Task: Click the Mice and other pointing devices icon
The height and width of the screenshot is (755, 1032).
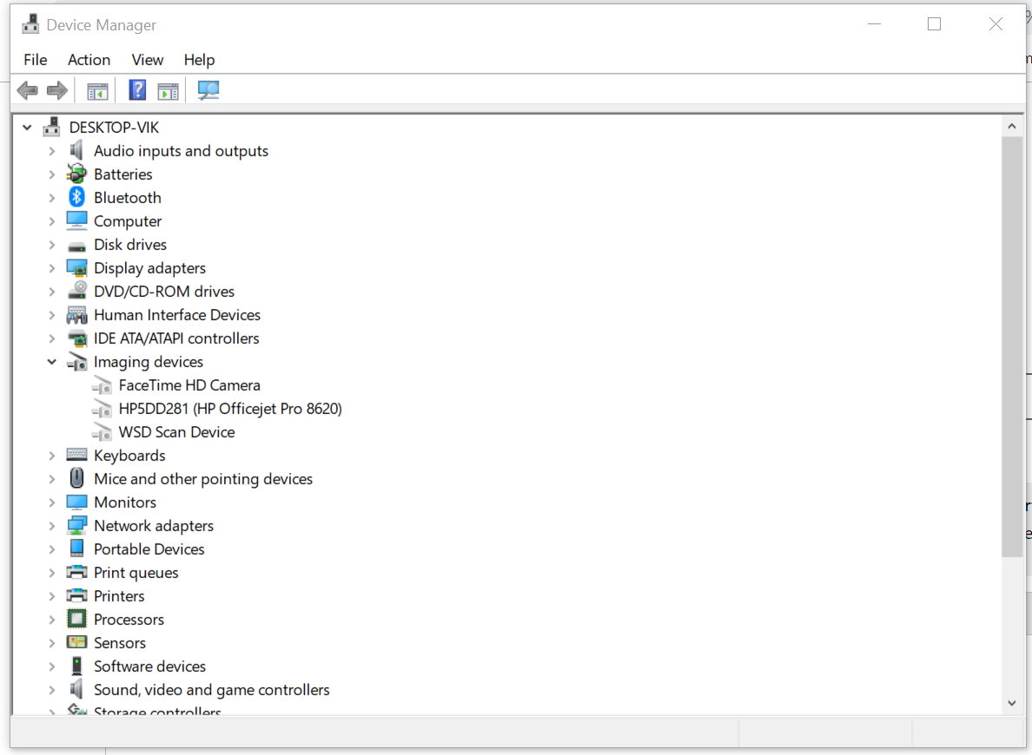Action: 76,478
